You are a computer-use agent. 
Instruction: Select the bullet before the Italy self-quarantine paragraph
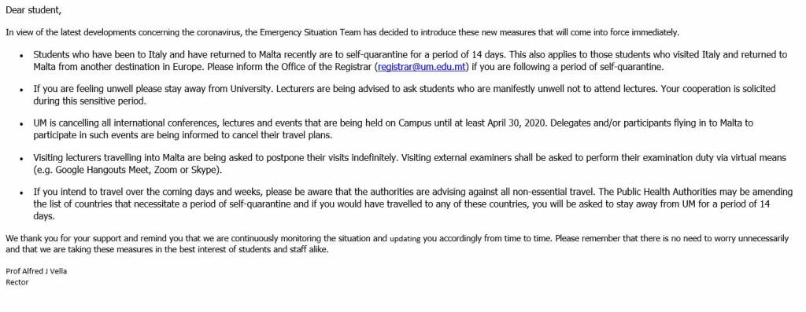click(21, 56)
